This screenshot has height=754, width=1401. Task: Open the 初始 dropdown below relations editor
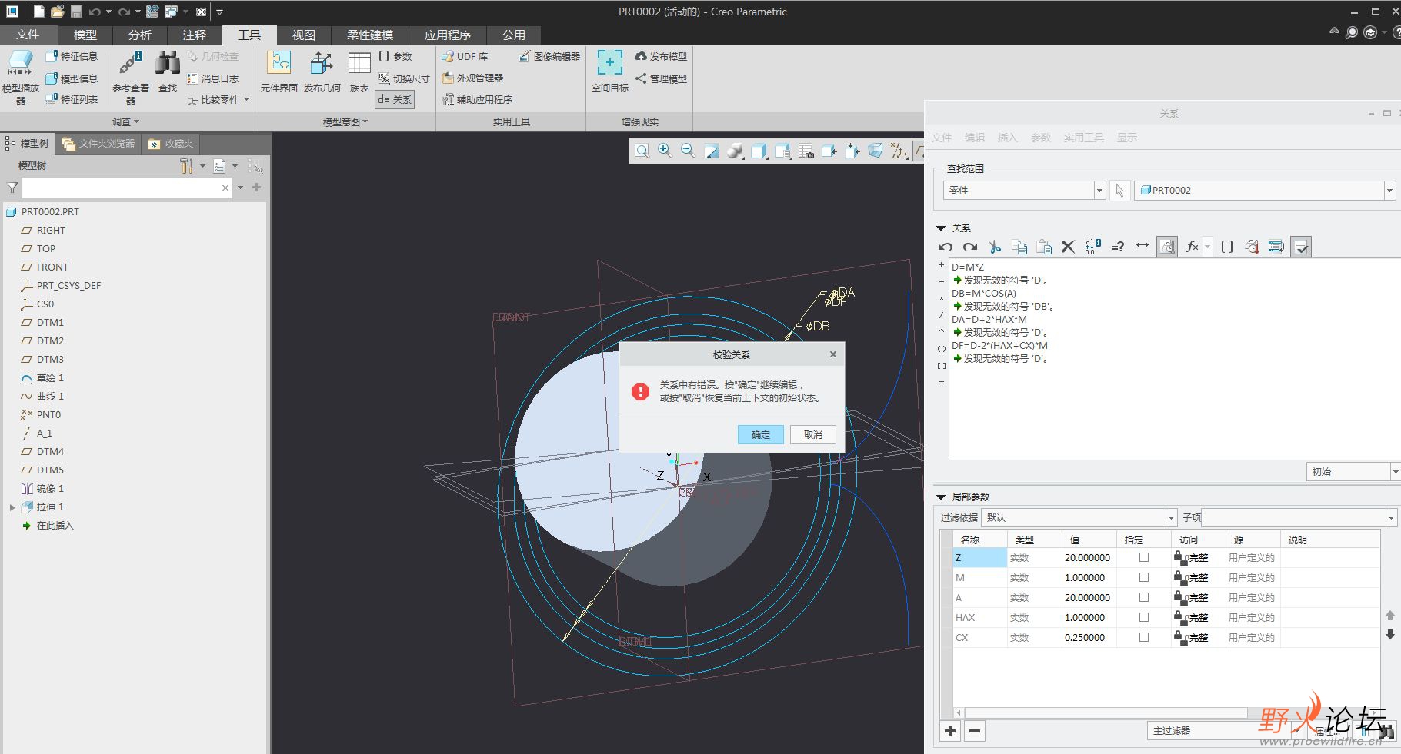pyautogui.click(x=1395, y=472)
